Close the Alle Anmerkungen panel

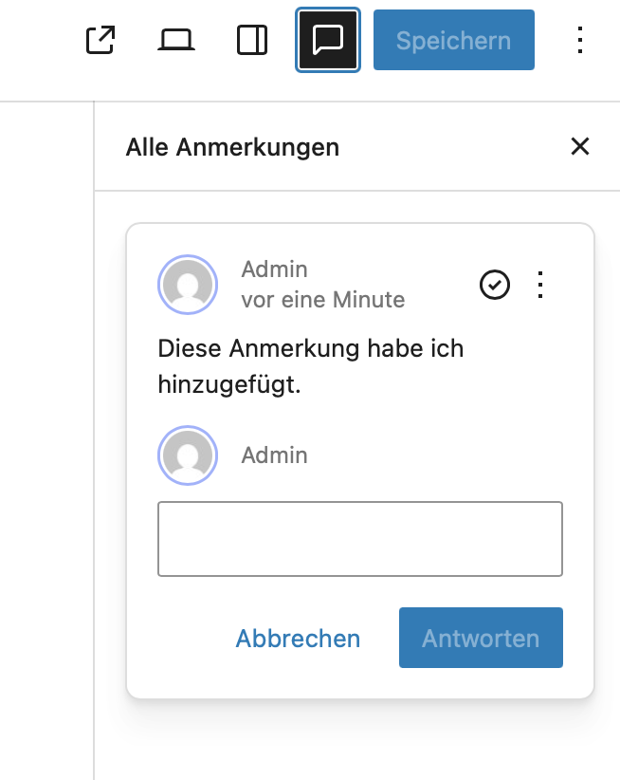click(x=579, y=146)
